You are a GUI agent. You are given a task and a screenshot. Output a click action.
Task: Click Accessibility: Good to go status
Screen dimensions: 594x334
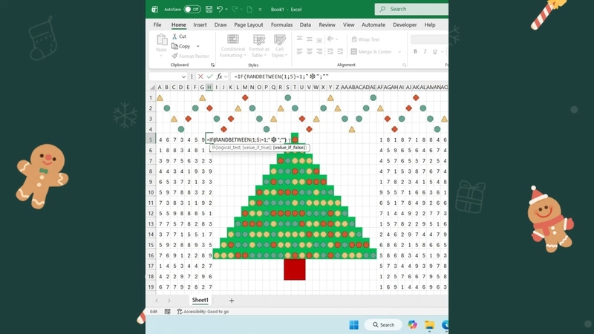pyautogui.click(x=203, y=312)
